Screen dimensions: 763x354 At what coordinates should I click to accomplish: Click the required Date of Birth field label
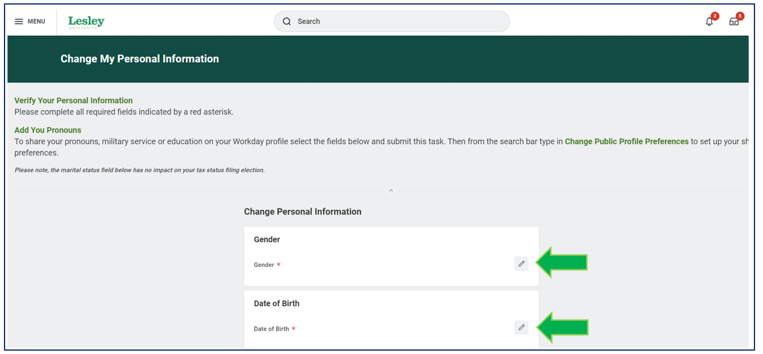click(275, 329)
